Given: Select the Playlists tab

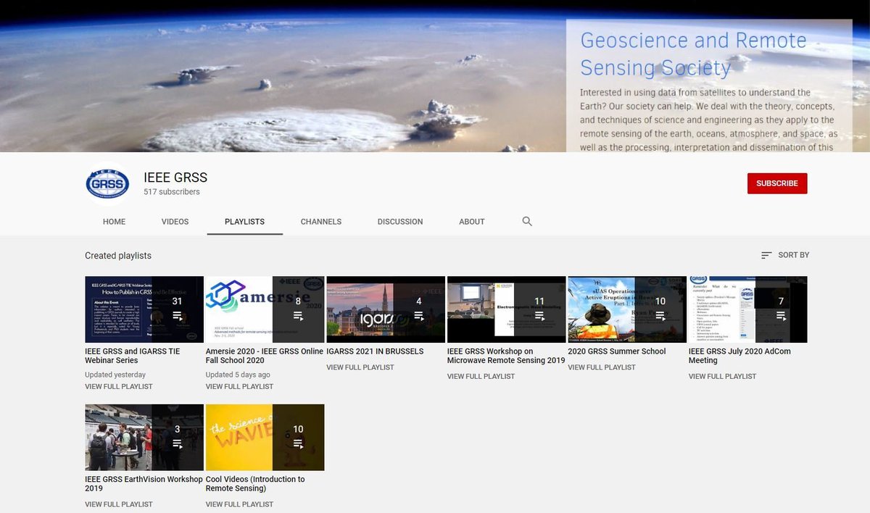Looking at the screenshot, I should click(244, 222).
